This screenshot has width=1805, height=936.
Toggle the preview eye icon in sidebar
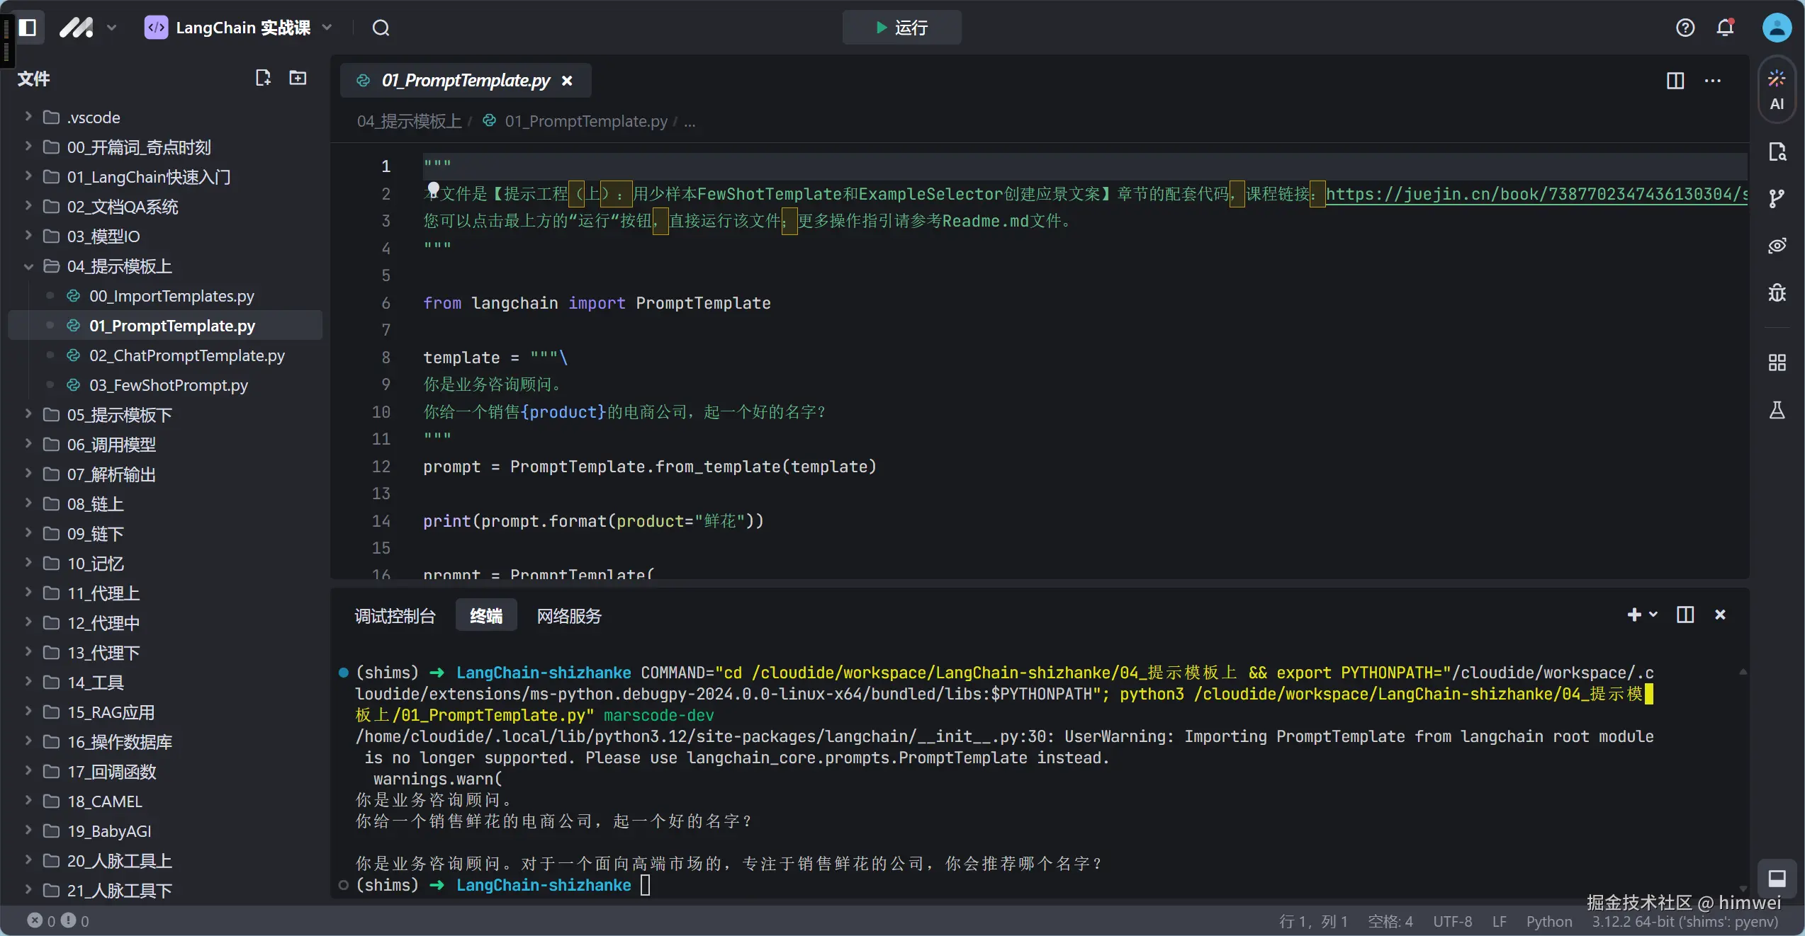1777,246
